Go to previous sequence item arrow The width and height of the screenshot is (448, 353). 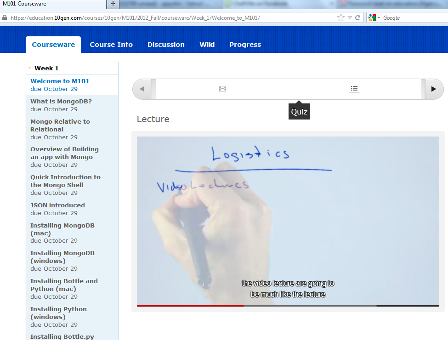(142, 89)
